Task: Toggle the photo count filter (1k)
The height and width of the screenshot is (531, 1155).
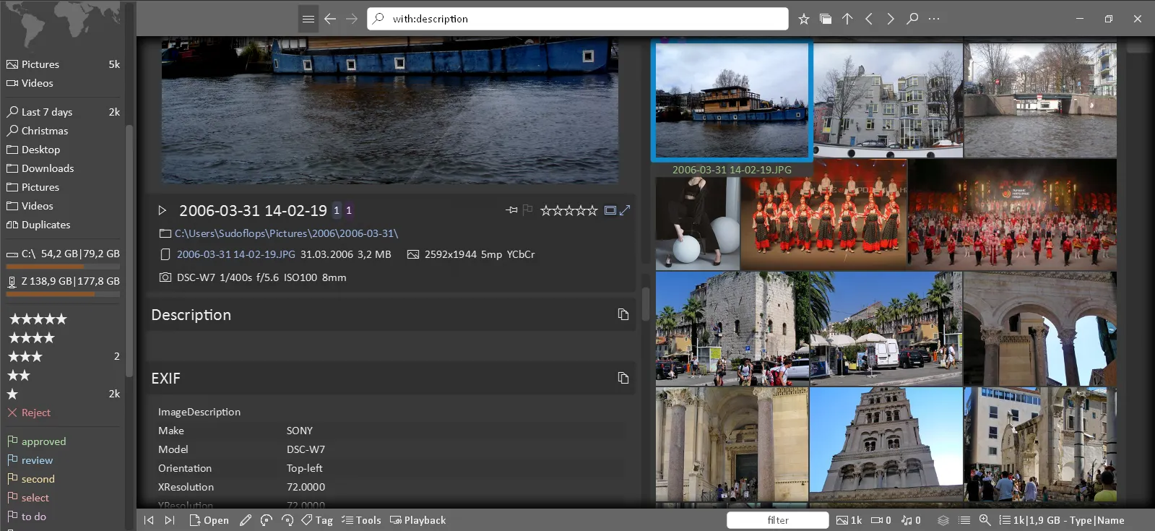Action: pos(849,520)
